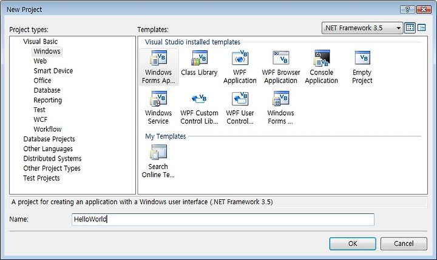Select Workflow project type
The height and width of the screenshot is (260, 437).
click(47, 129)
